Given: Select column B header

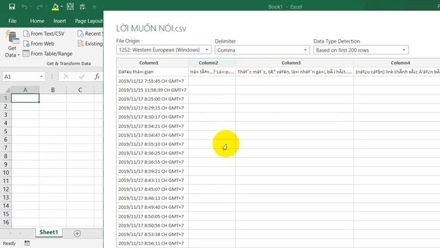Looking at the screenshot, I should tap(53, 90).
